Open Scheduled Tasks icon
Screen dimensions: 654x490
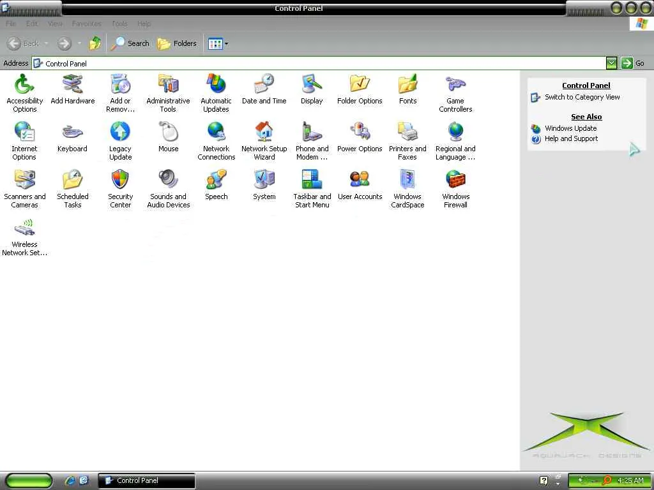(x=73, y=189)
